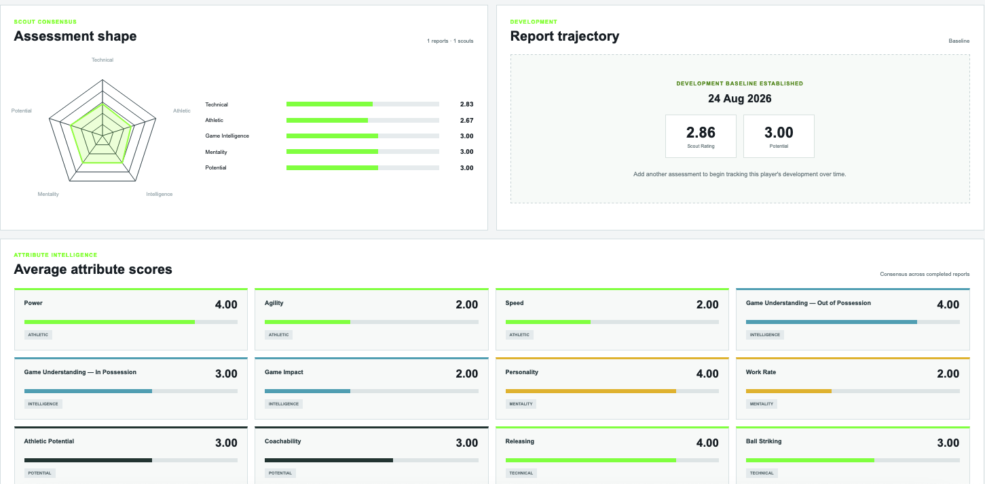Click the Mentality consensus bar
This screenshot has height=484, width=985.
click(x=363, y=152)
